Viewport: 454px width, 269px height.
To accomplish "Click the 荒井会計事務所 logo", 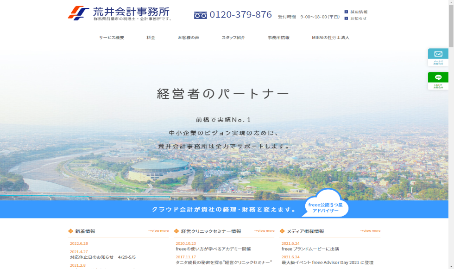I will (x=120, y=13).
